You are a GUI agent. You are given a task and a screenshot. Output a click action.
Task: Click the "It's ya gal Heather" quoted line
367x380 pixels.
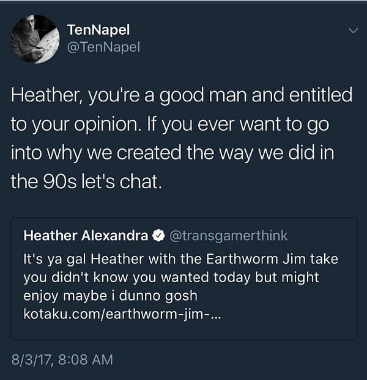coord(83,259)
